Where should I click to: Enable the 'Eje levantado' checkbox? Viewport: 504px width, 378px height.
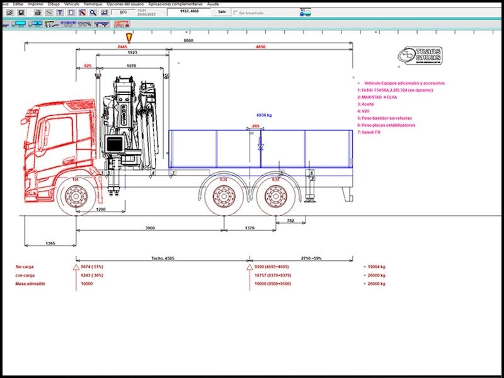coord(236,13)
